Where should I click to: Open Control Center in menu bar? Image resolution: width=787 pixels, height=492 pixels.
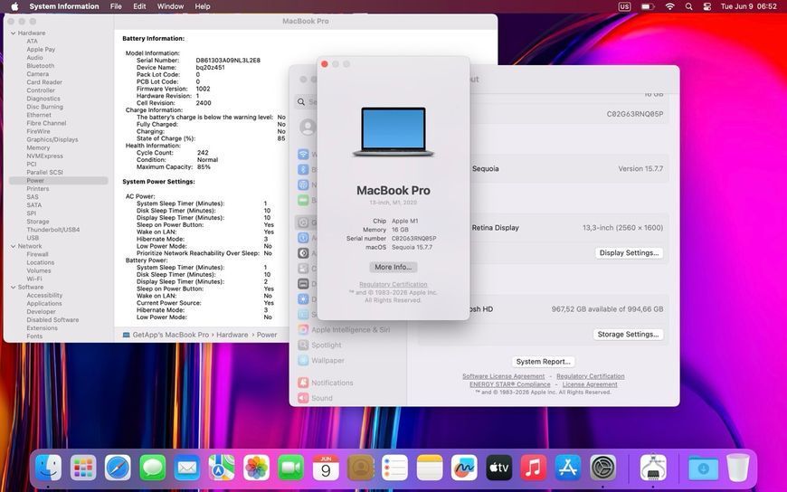pos(707,6)
